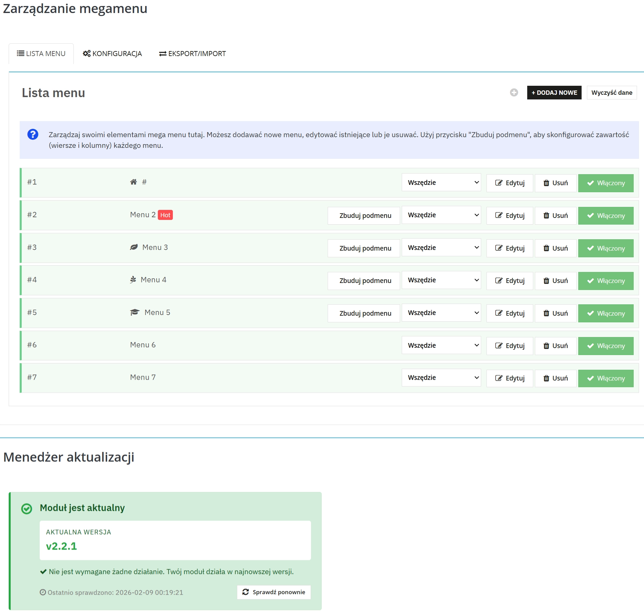
Task: Switch to the Konfiguracja tab
Action: 112,53
